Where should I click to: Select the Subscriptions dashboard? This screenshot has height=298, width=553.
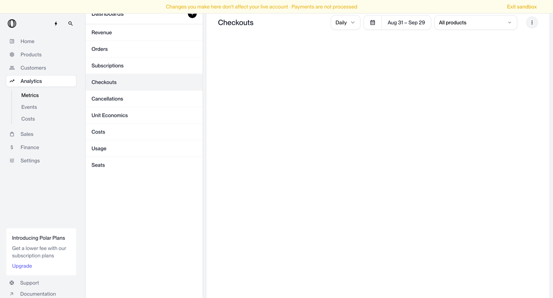point(144,66)
